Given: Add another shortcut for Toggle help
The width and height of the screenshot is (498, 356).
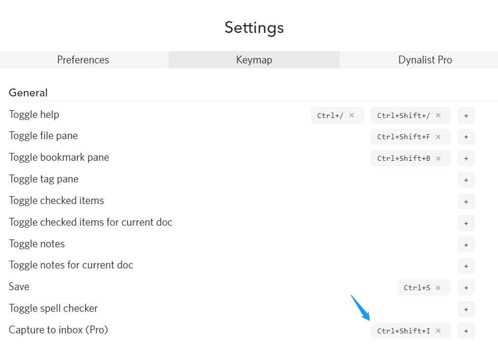Looking at the screenshot, I should pos(466,116).
